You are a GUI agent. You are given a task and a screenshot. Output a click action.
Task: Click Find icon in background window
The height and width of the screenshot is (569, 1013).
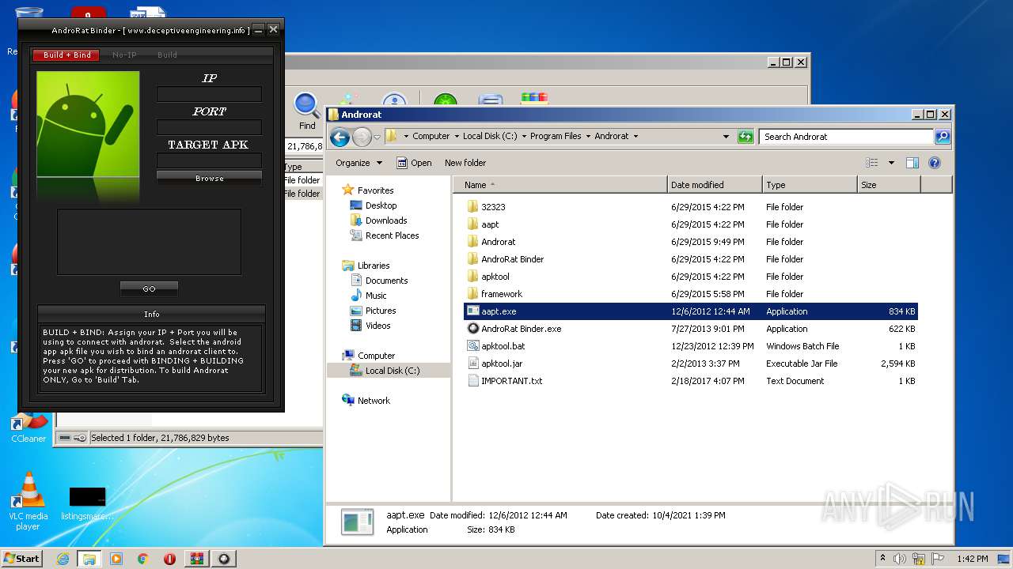click(x=307, y=111)
